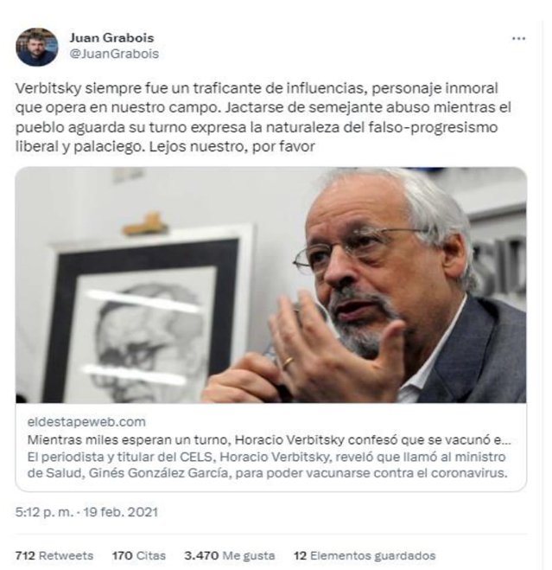
Task: Click tweet text line 'Verbitsky siempre fue un traficante'
Action: (x=257, y=88)
